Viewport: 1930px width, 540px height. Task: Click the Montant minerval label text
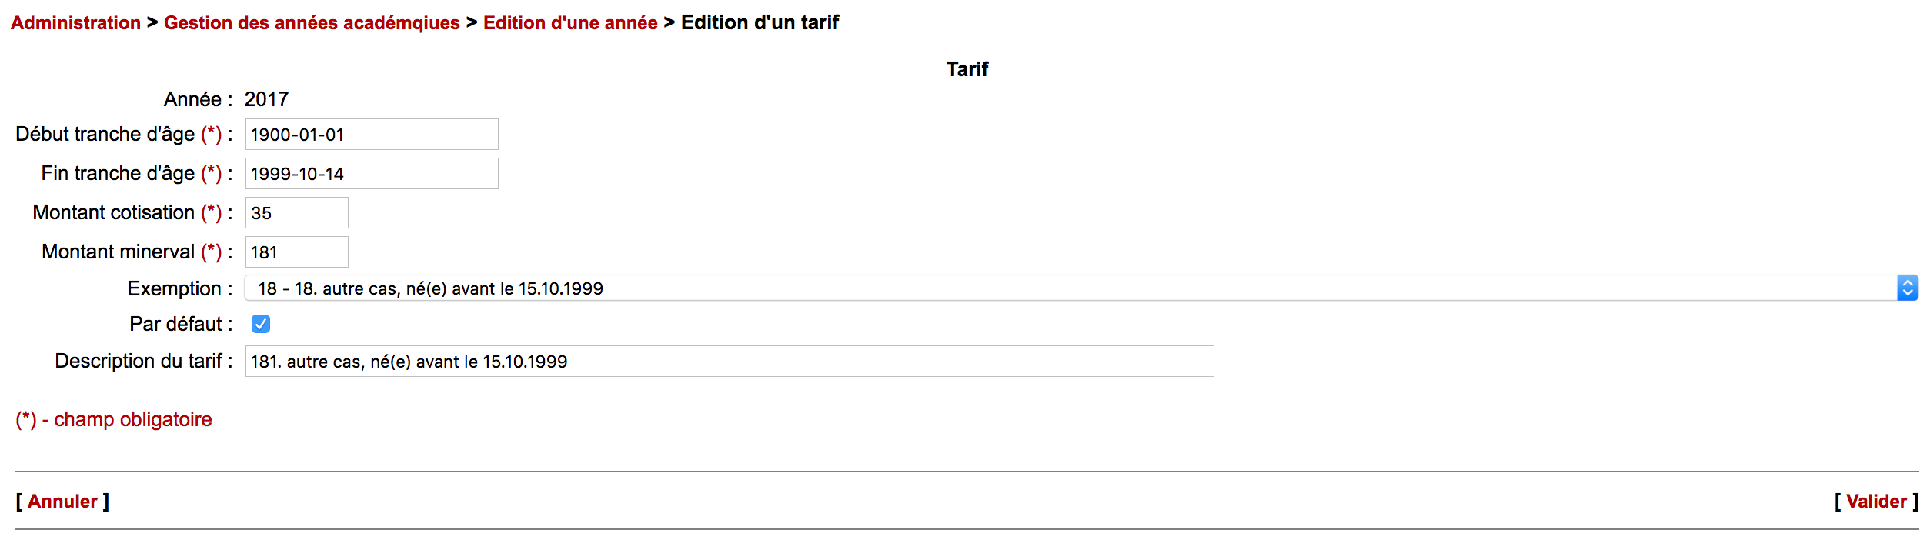(x=119, y=252)
